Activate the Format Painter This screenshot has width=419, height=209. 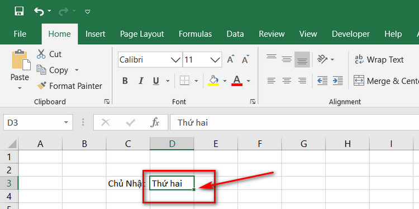[x=69, y=86]
